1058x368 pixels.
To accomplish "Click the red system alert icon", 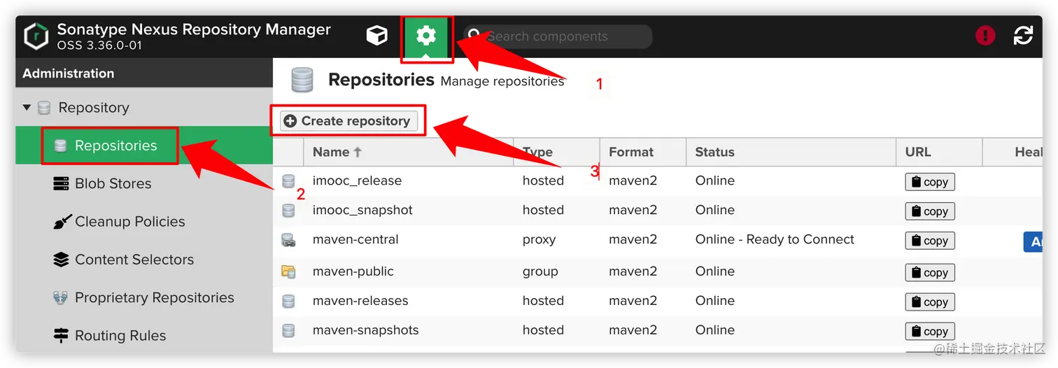I will point(985,36).
